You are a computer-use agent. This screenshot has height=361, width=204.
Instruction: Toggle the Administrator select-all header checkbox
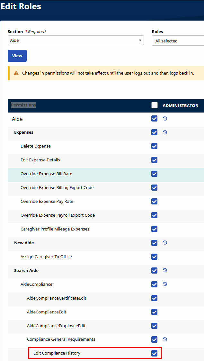[x=155, y=105]
